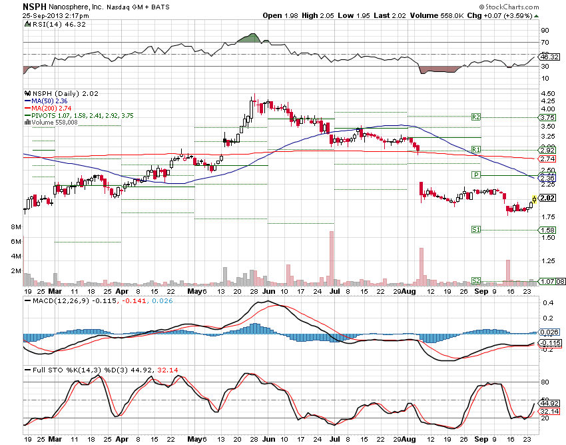Select the P pivot label box

pos(476,175)
